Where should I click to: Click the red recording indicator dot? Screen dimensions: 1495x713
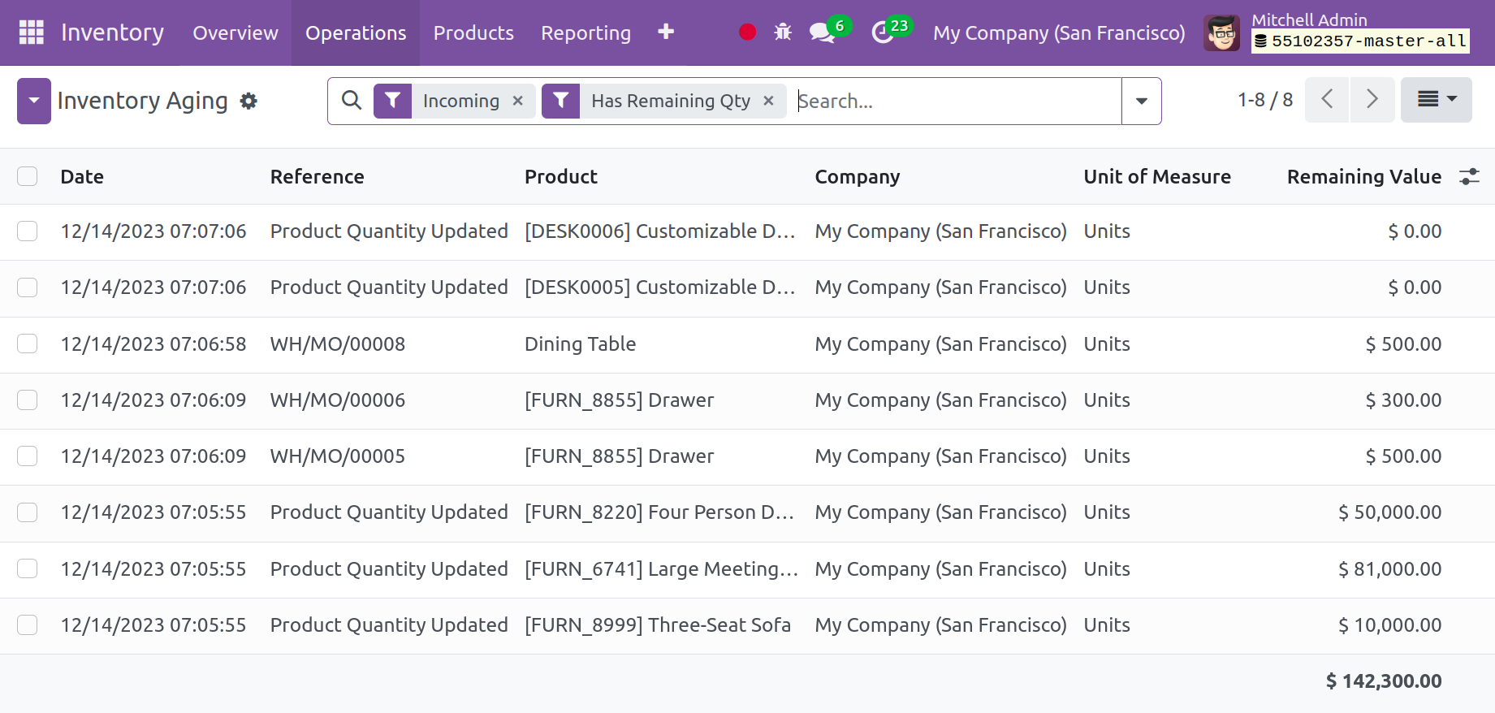pos(747,32)
